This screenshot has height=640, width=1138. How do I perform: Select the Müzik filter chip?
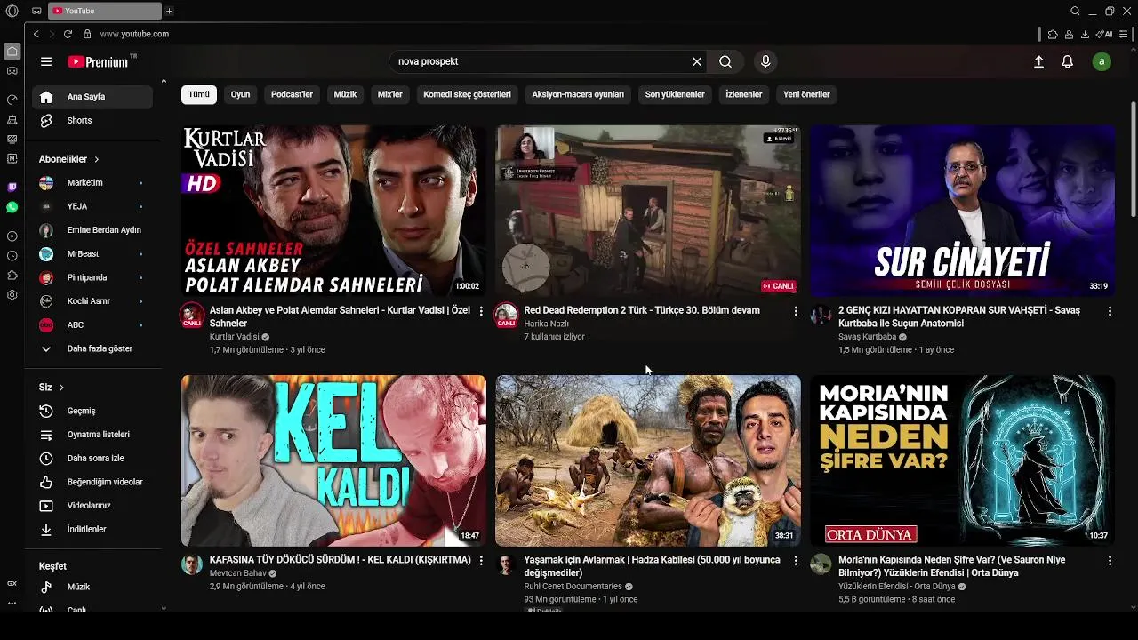pyautogui.click(x=345, y=94)
